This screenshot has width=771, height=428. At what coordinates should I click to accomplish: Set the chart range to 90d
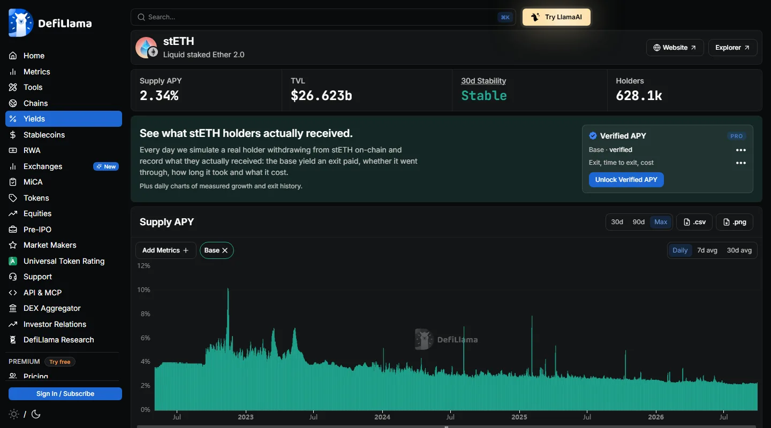pyautogui.click(x=639, y=222)
